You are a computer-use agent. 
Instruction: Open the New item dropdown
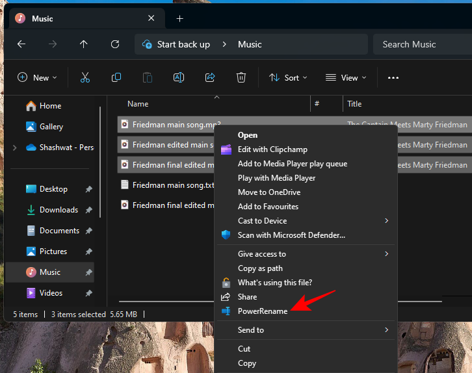pyautogui.click(x=37, y=77)
